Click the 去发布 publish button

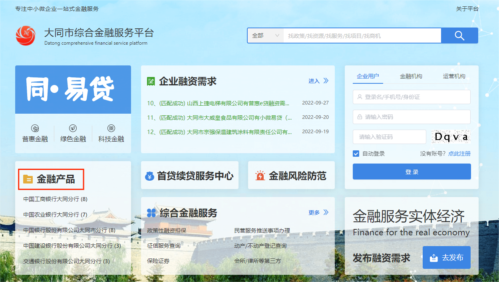point(446,258)
